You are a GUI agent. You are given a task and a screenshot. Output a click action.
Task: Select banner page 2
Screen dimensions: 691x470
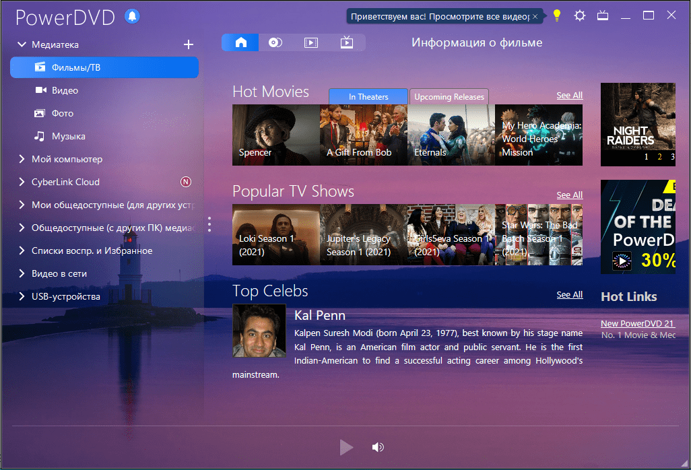click(659, 156)
